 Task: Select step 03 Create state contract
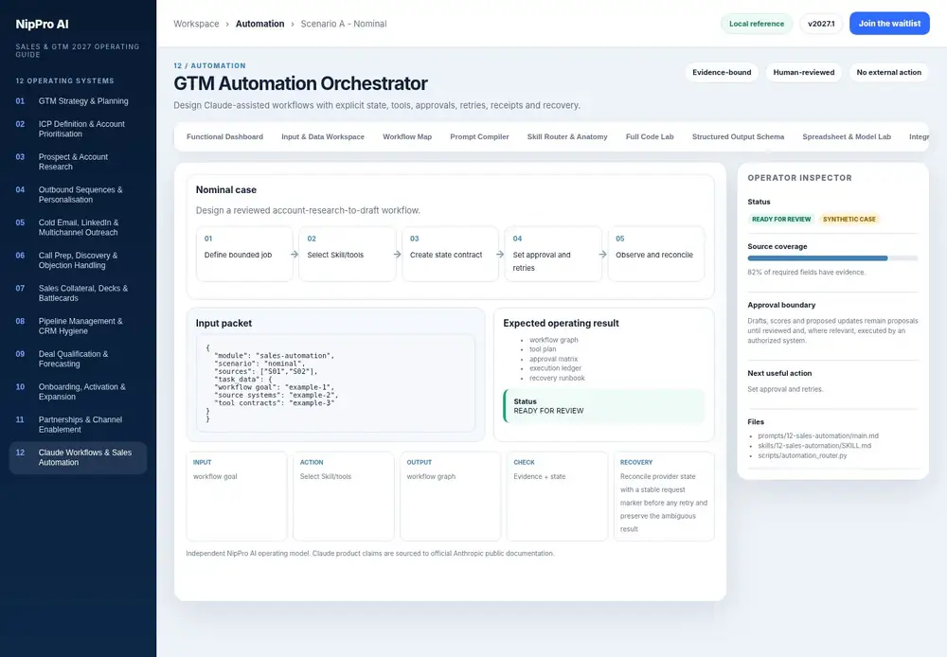click(x=450, y=254)
